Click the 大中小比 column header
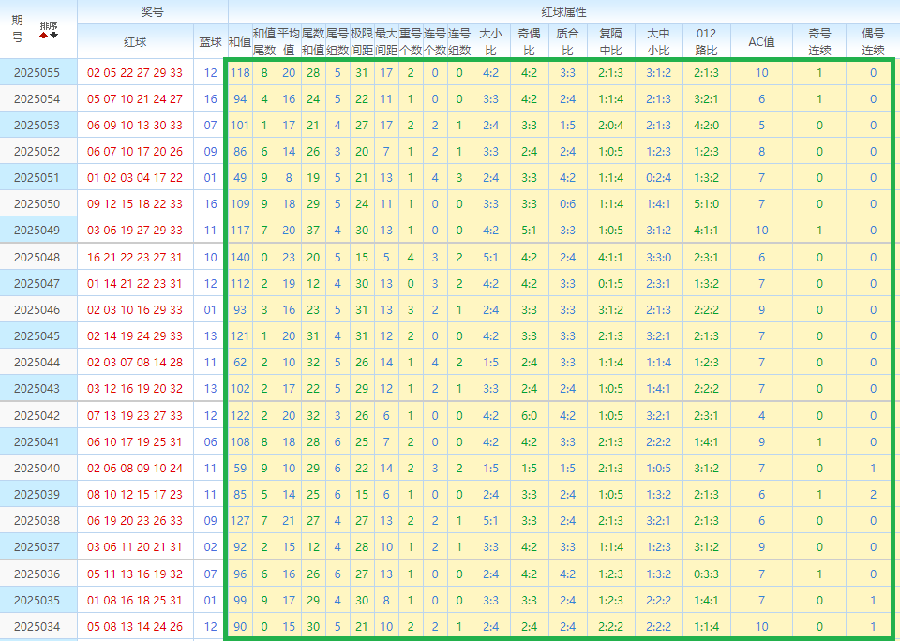 coord(658,41)
